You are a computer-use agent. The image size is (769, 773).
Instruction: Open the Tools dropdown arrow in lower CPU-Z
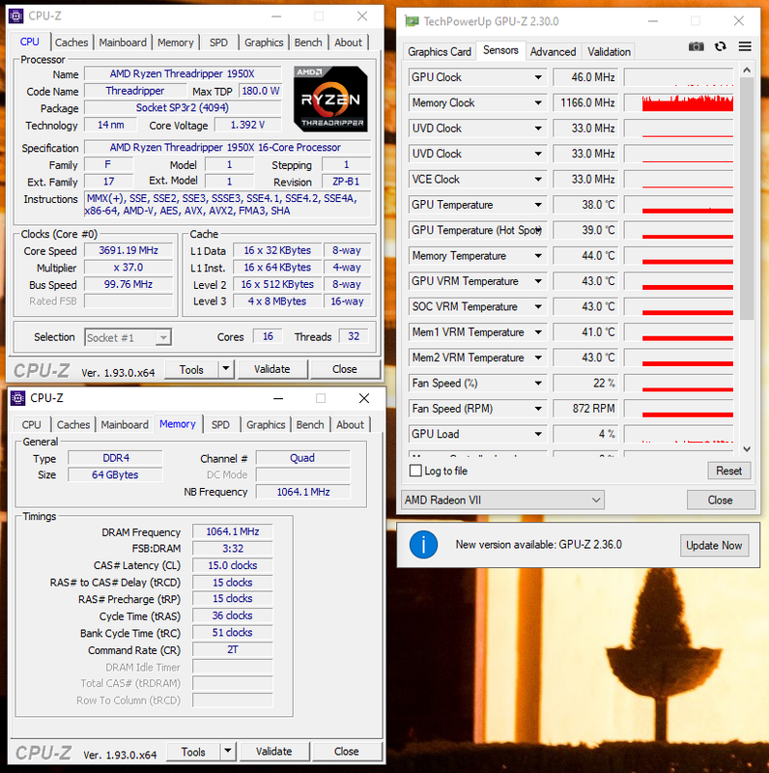tap(228, 751)
